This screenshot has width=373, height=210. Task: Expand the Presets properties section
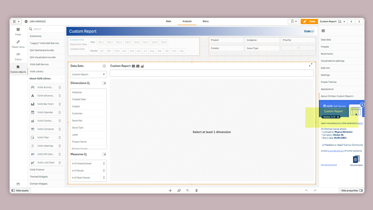point(342,47)
